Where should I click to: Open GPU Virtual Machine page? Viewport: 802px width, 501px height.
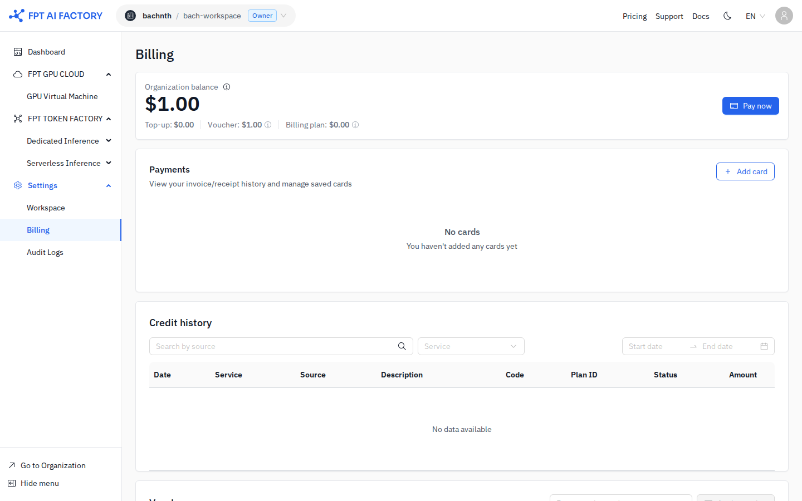click(62, 96)
